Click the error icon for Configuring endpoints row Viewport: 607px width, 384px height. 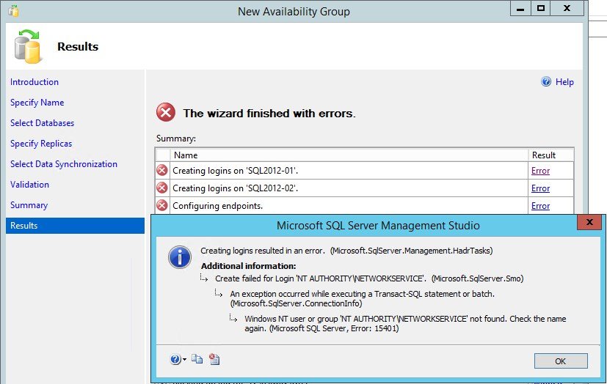pyautogui.click(x=162, y=206)
